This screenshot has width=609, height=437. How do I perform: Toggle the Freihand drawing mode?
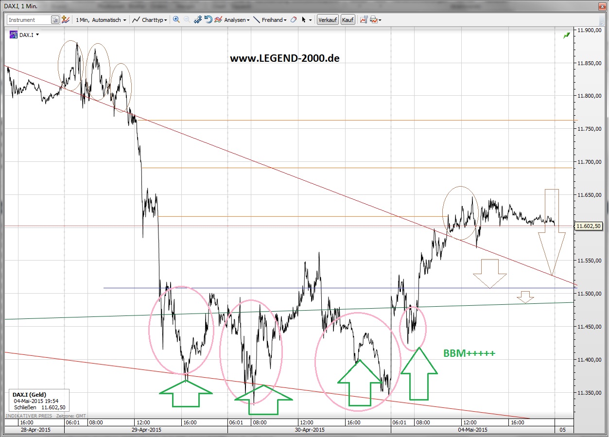[272, 20]
